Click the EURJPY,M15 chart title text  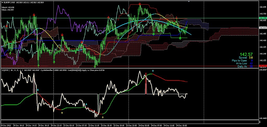(x=10, y=3)
